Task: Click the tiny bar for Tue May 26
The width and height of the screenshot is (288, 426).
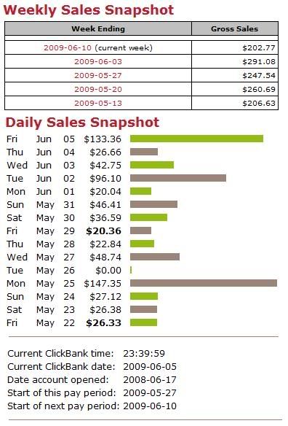Action: point(131,270)
